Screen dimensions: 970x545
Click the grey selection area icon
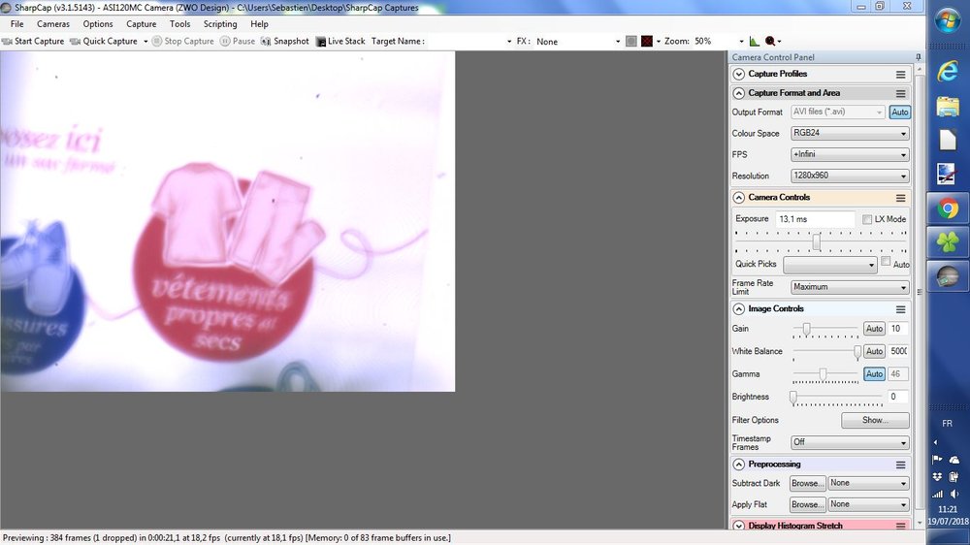[631, 42]
